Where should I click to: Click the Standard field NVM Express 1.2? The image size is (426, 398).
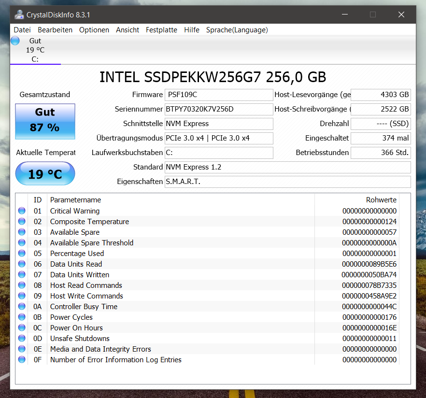click(x=288, y=167)
